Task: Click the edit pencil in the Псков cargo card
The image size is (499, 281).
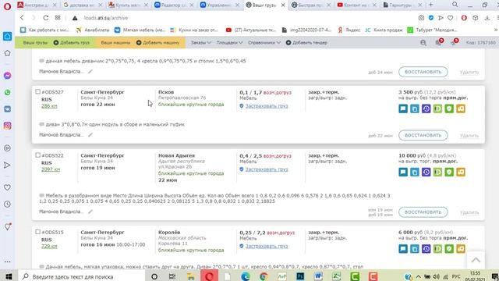Action: 90,135
